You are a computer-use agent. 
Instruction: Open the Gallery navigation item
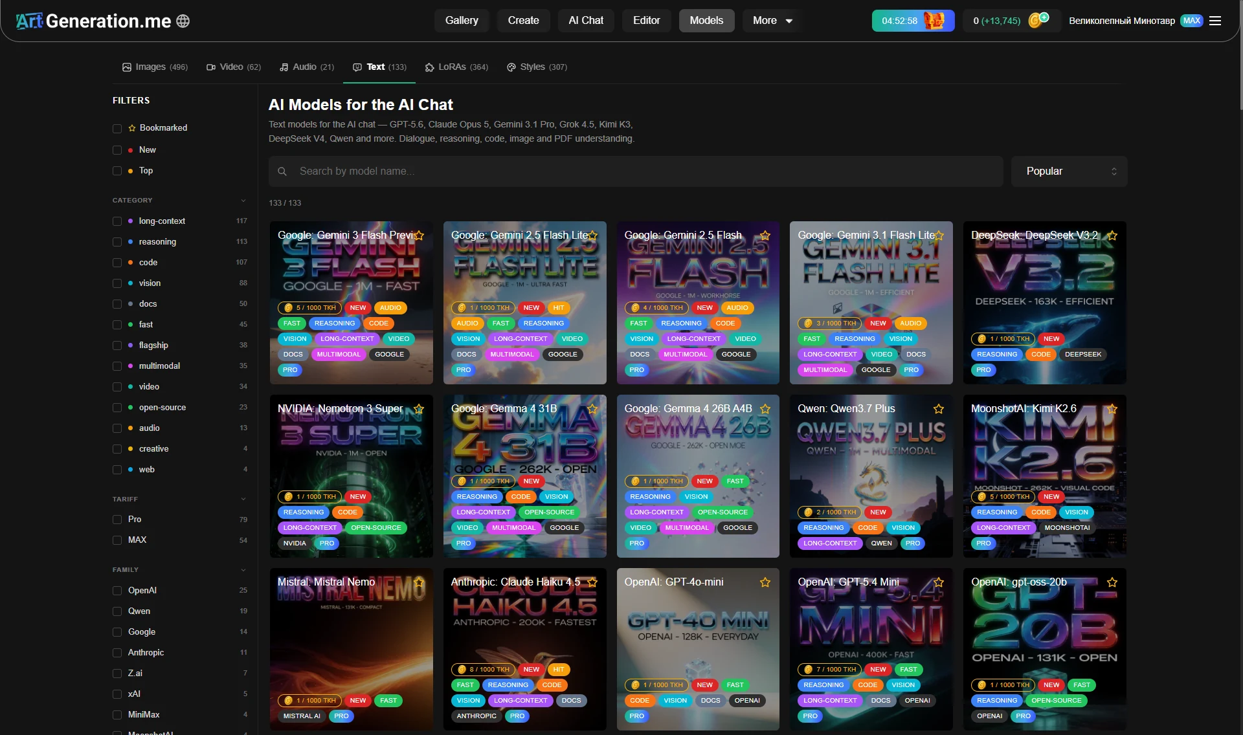(462, 21)
